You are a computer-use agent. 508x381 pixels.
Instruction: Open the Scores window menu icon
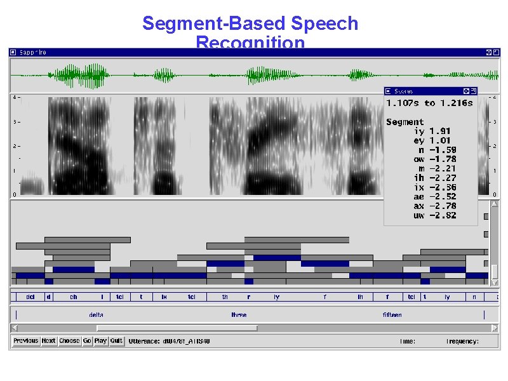coord(388,91)
